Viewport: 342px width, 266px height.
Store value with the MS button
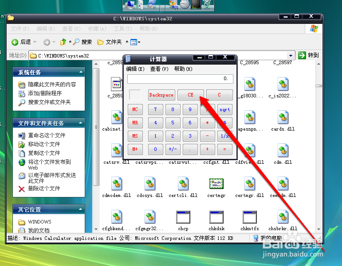click(135, 136)
